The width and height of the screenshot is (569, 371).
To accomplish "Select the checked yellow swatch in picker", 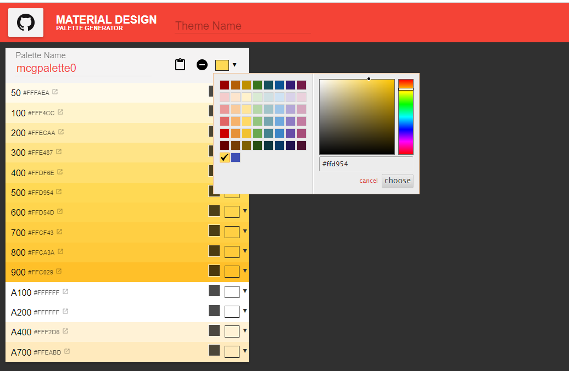I will [225, 158].
